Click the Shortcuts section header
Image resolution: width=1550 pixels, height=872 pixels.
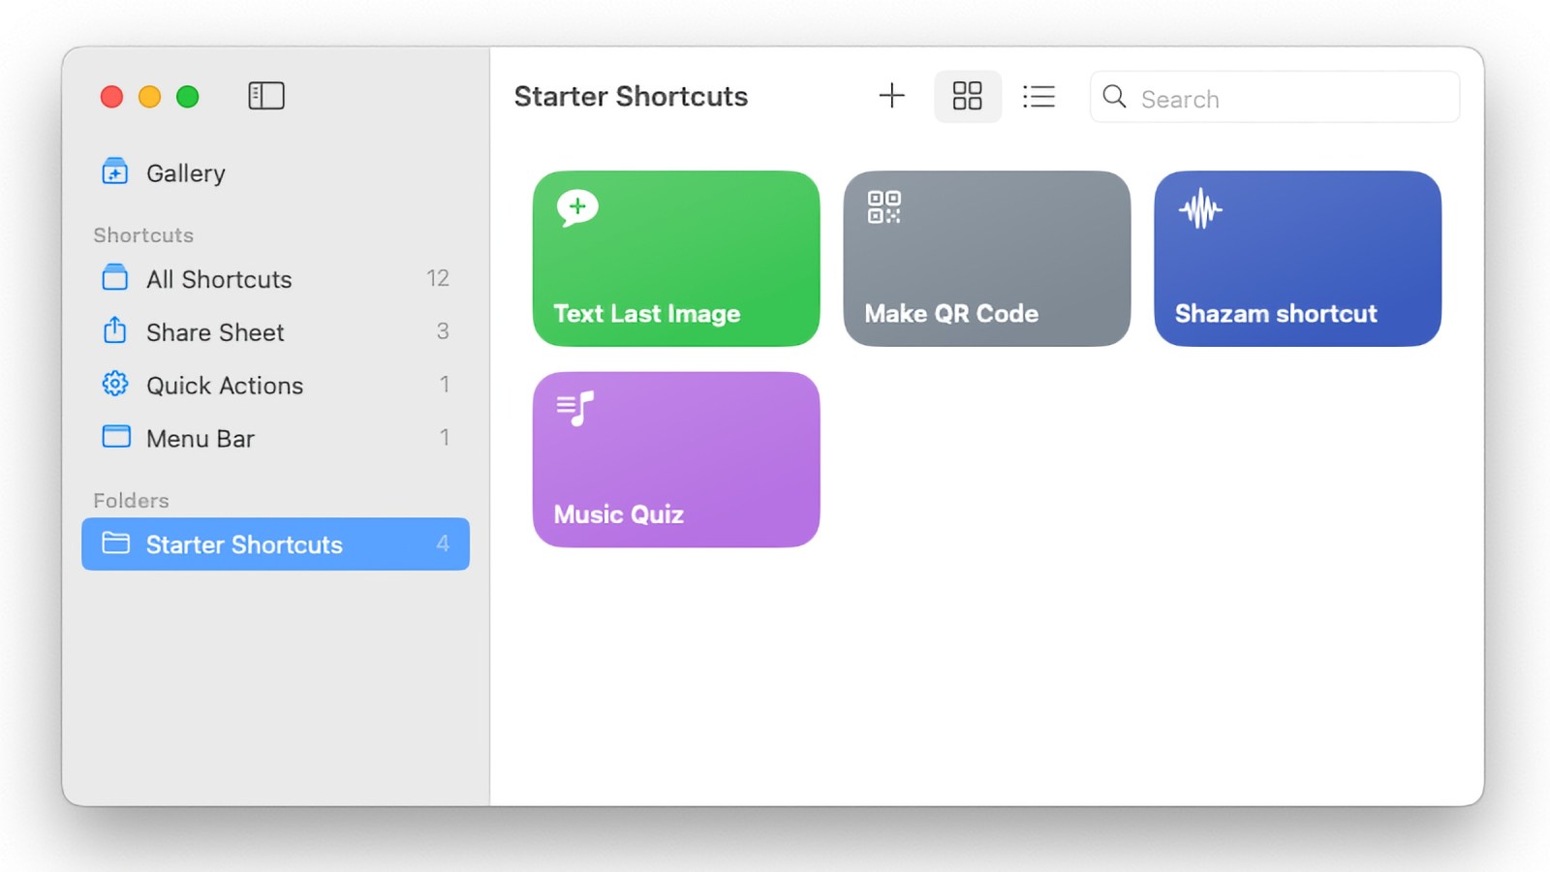click(x=143, y=235)
